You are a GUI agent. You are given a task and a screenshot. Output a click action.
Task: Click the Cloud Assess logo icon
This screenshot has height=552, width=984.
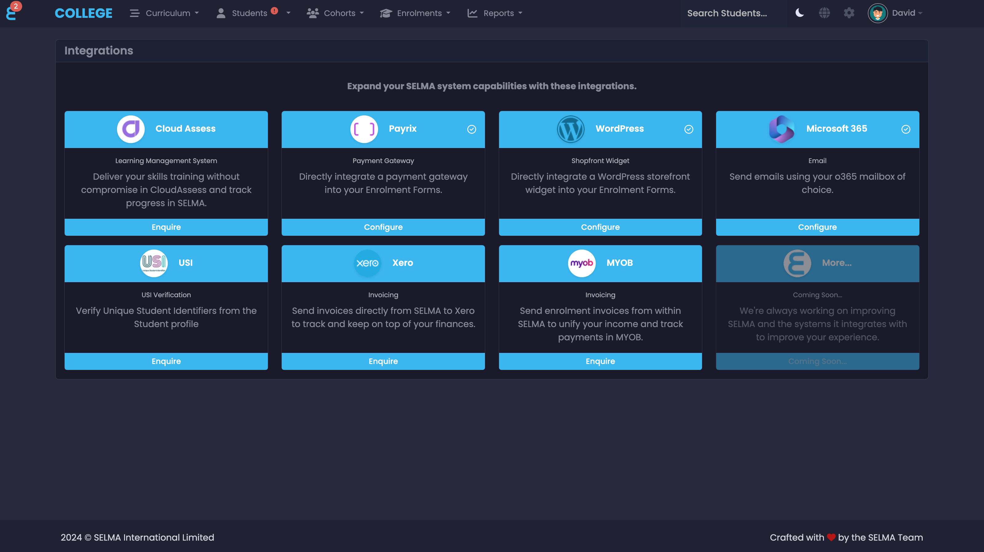(131, 129)
